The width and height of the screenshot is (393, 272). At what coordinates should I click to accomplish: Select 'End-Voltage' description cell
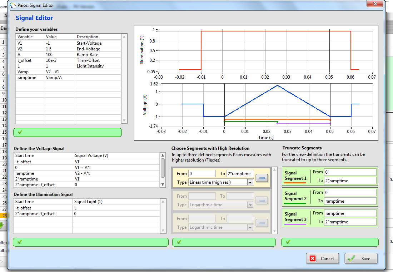98,49
